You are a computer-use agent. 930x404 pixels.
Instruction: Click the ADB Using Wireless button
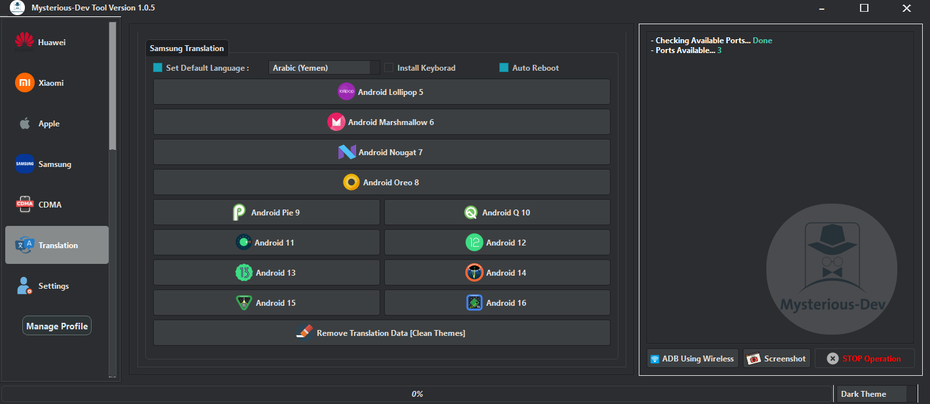(x=692, y=358)
